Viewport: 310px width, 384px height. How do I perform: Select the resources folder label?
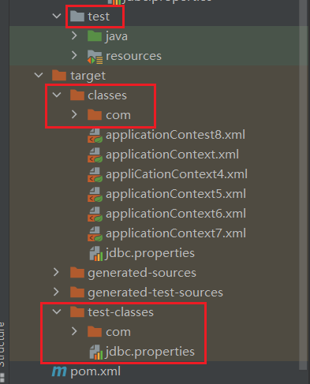pos(133,56)
